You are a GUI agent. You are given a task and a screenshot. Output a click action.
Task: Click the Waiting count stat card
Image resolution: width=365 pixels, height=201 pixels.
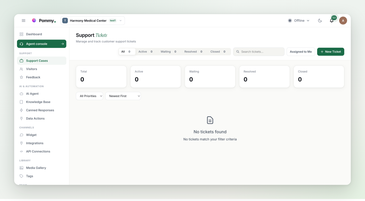(x=210, y=77)
